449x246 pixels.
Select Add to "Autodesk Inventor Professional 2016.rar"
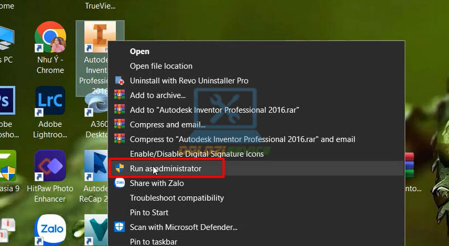tap(214, 110)
